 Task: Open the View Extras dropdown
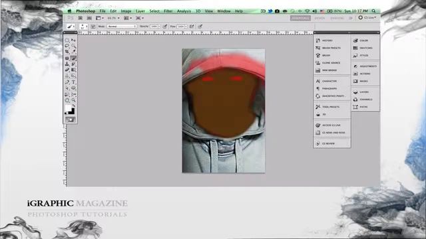coord(99,18)
